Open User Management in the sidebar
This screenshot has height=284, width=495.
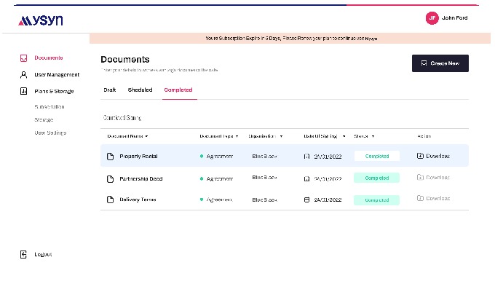click(x=57, y=75)
